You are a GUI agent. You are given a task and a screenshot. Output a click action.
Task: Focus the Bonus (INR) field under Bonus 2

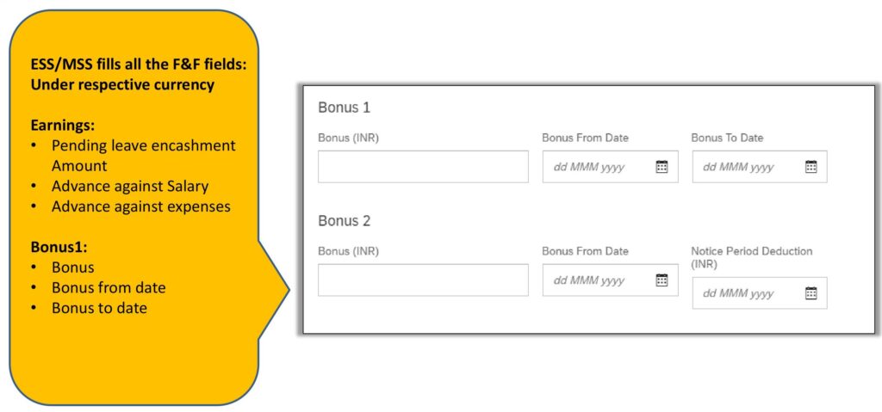(x=423, y=280)
